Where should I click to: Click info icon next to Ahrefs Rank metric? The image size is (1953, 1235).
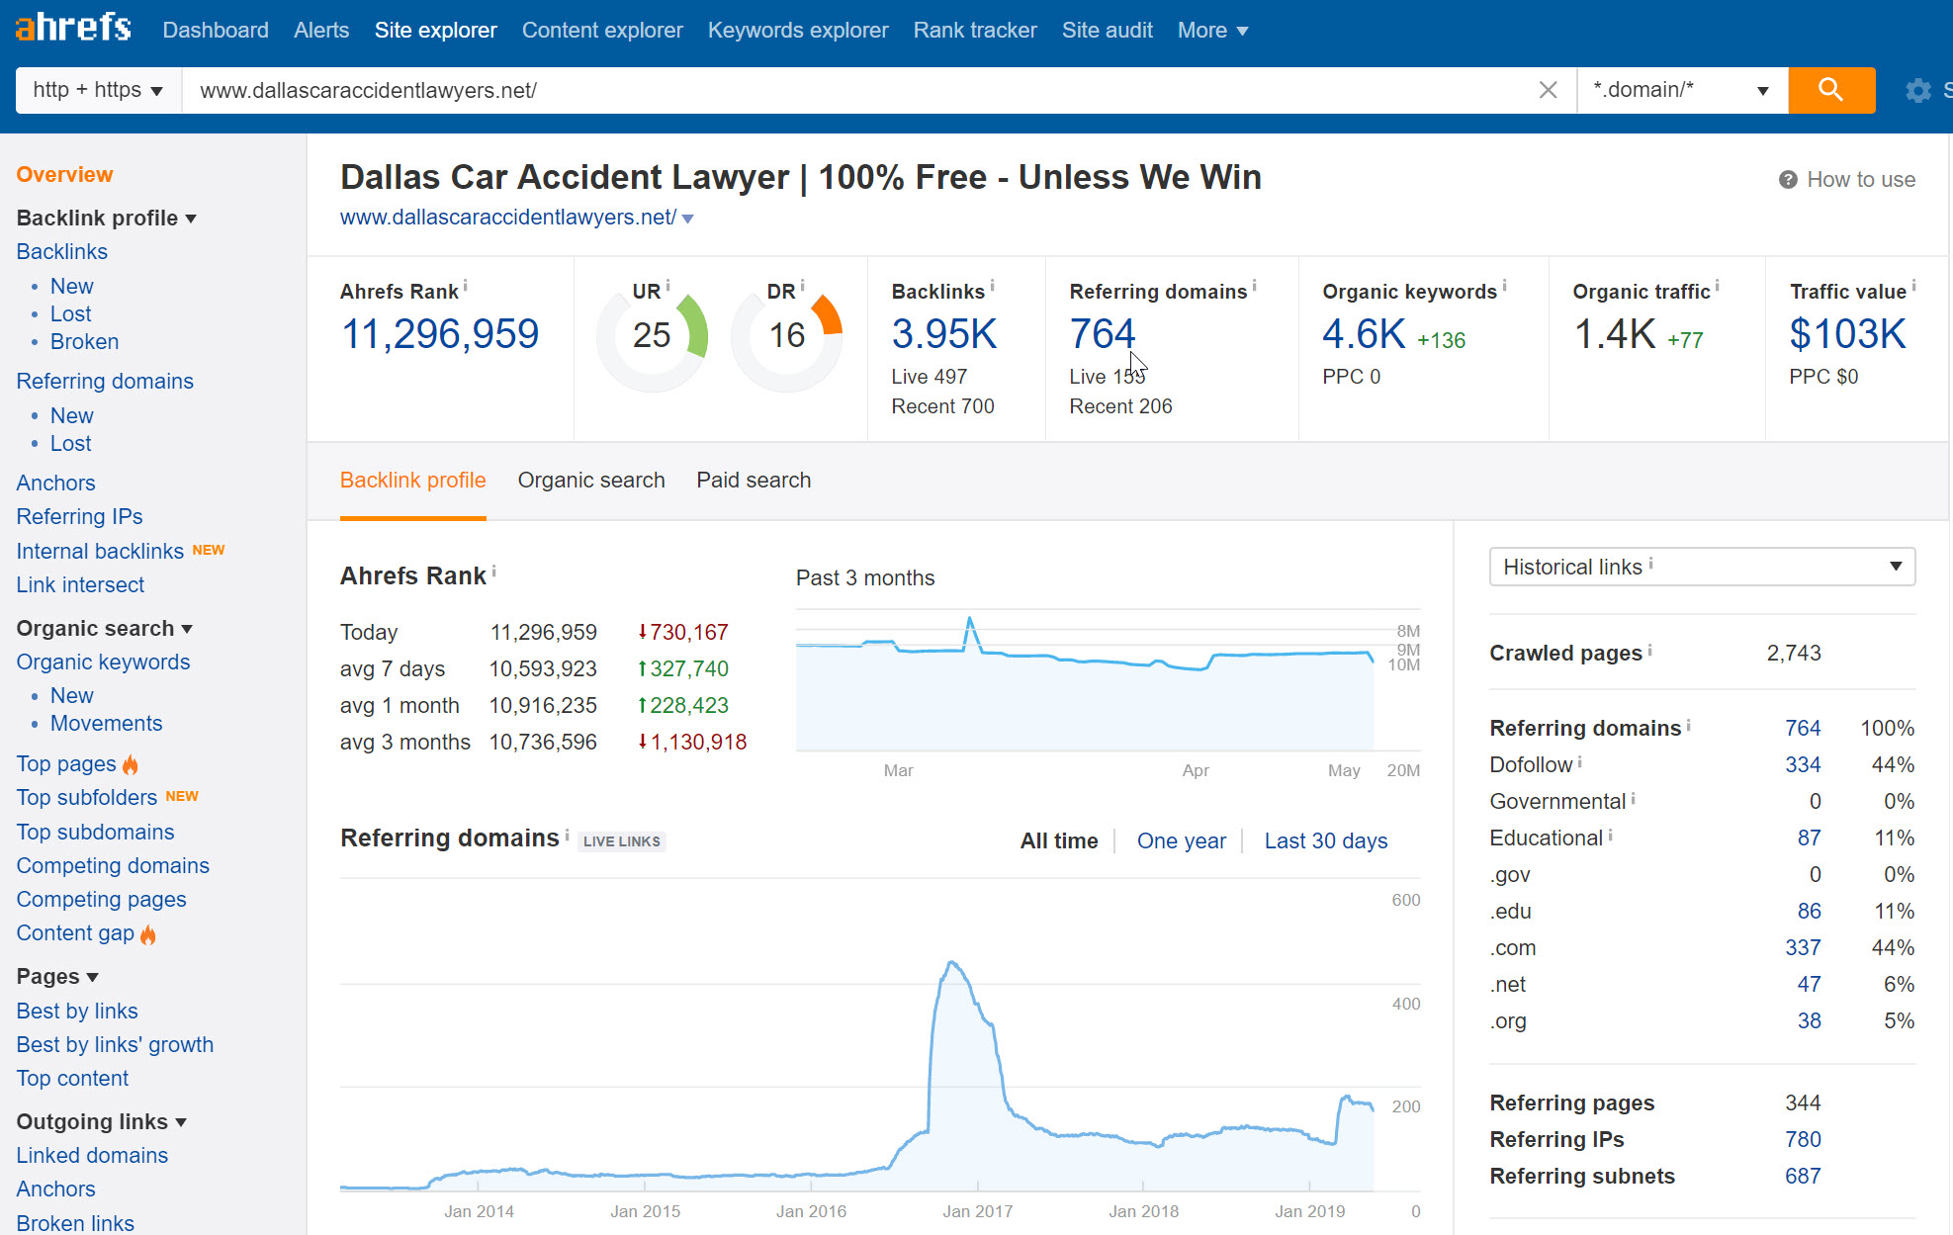click(466, 287)
